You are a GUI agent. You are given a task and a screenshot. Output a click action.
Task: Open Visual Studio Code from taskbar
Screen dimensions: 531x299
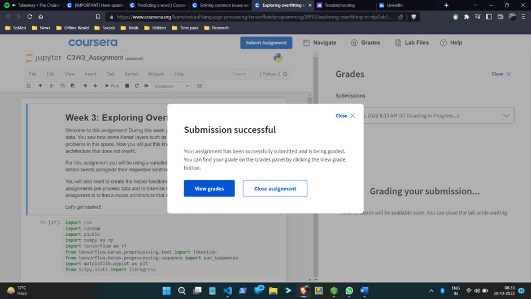pyautogui.click(x=228, y=291)
